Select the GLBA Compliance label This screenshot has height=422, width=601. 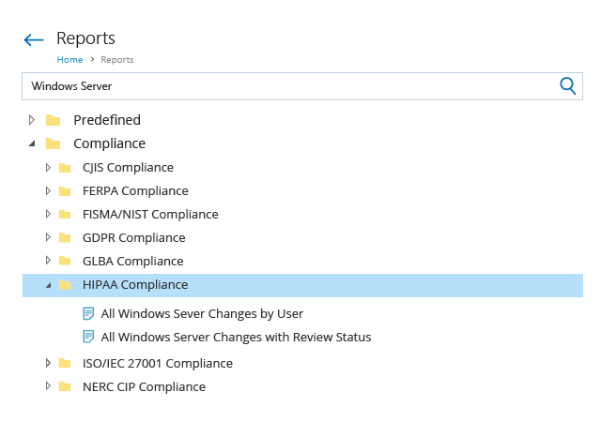[133, 261]
